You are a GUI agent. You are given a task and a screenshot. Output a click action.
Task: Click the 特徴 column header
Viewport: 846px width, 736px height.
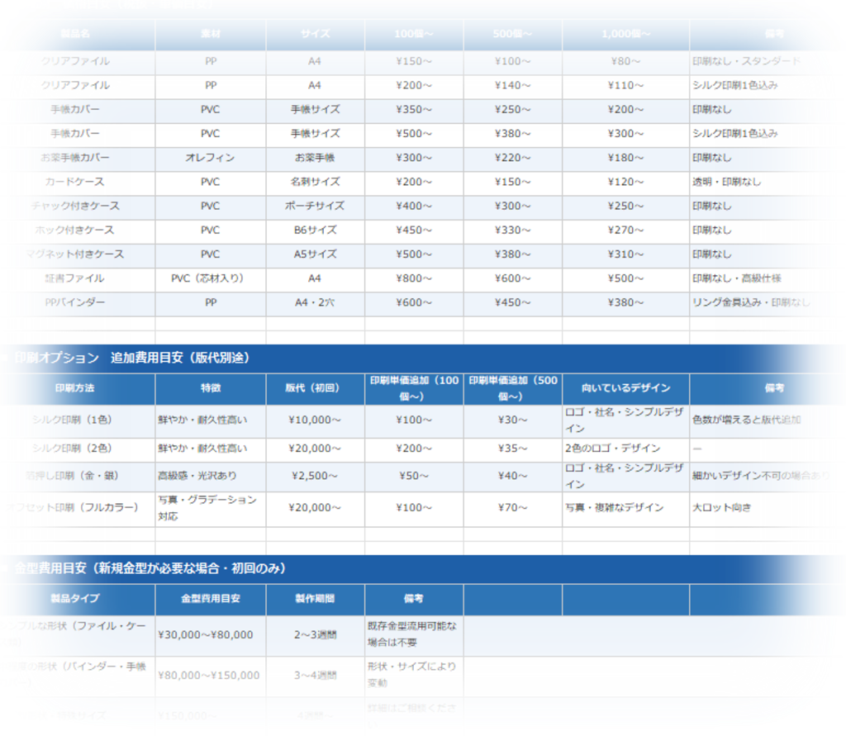coord(211,388)
